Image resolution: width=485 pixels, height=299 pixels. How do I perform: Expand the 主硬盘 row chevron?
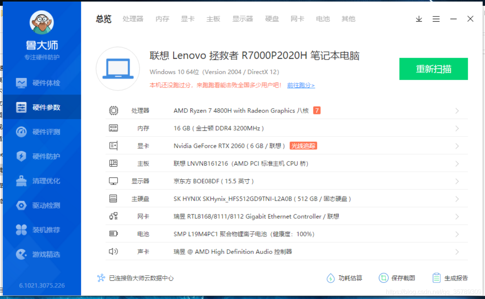click(x=457, y=199)
